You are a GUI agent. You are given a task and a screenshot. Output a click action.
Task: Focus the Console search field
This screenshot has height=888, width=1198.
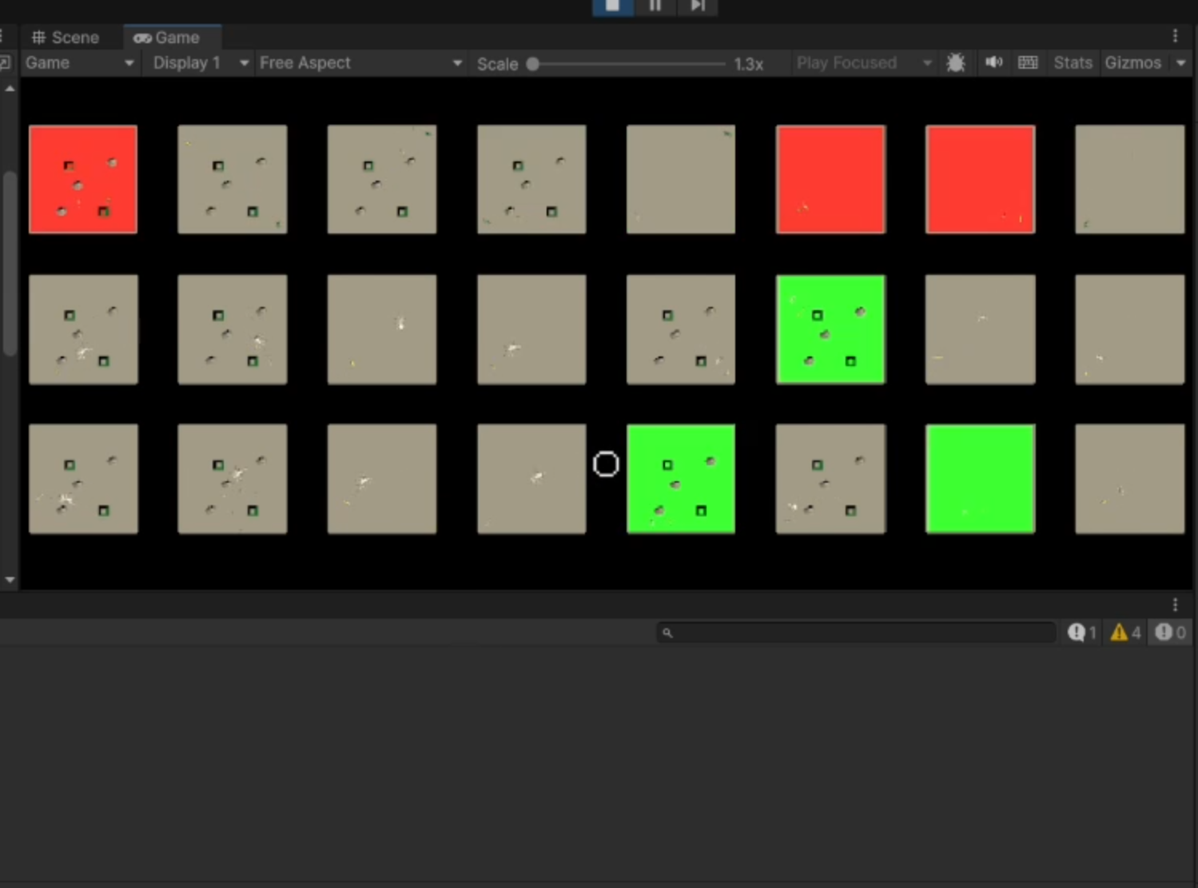pos(856,633)
